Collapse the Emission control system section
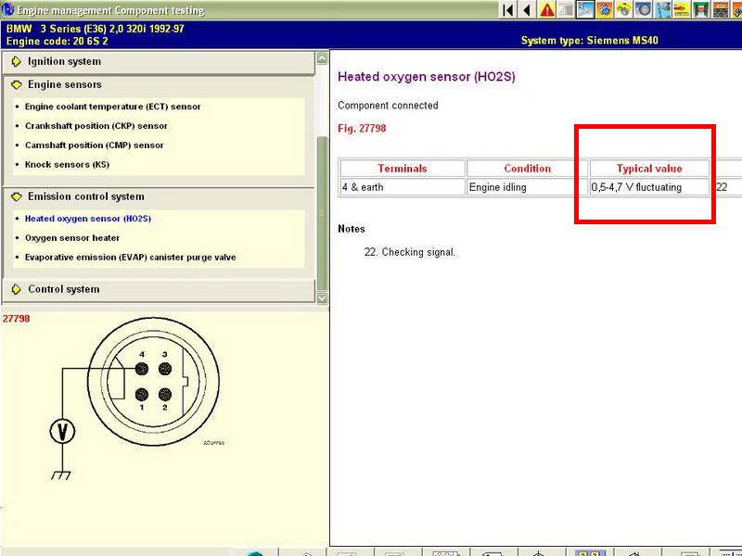742x556 pixels. [x=85, y=196]
